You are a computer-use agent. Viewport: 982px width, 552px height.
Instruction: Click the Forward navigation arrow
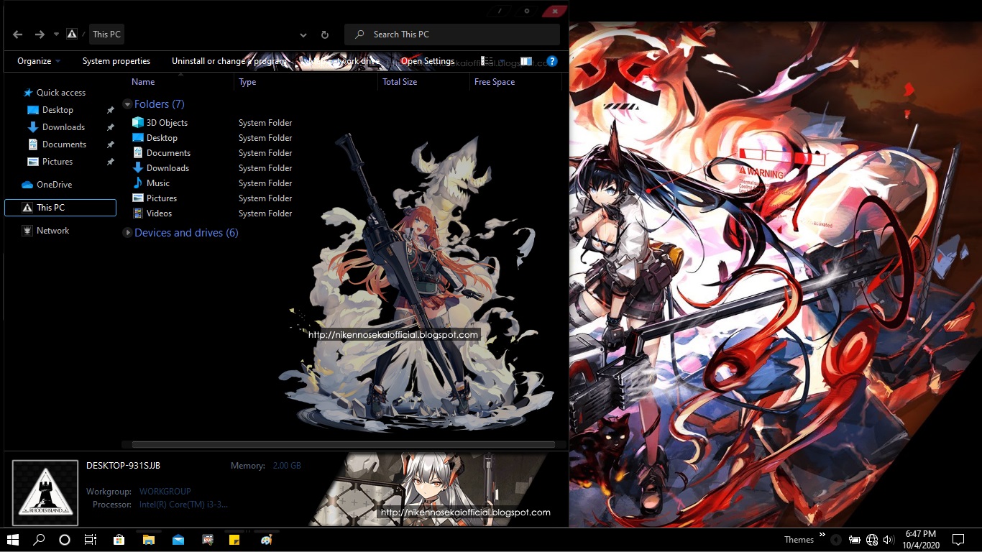coord(40,34)
